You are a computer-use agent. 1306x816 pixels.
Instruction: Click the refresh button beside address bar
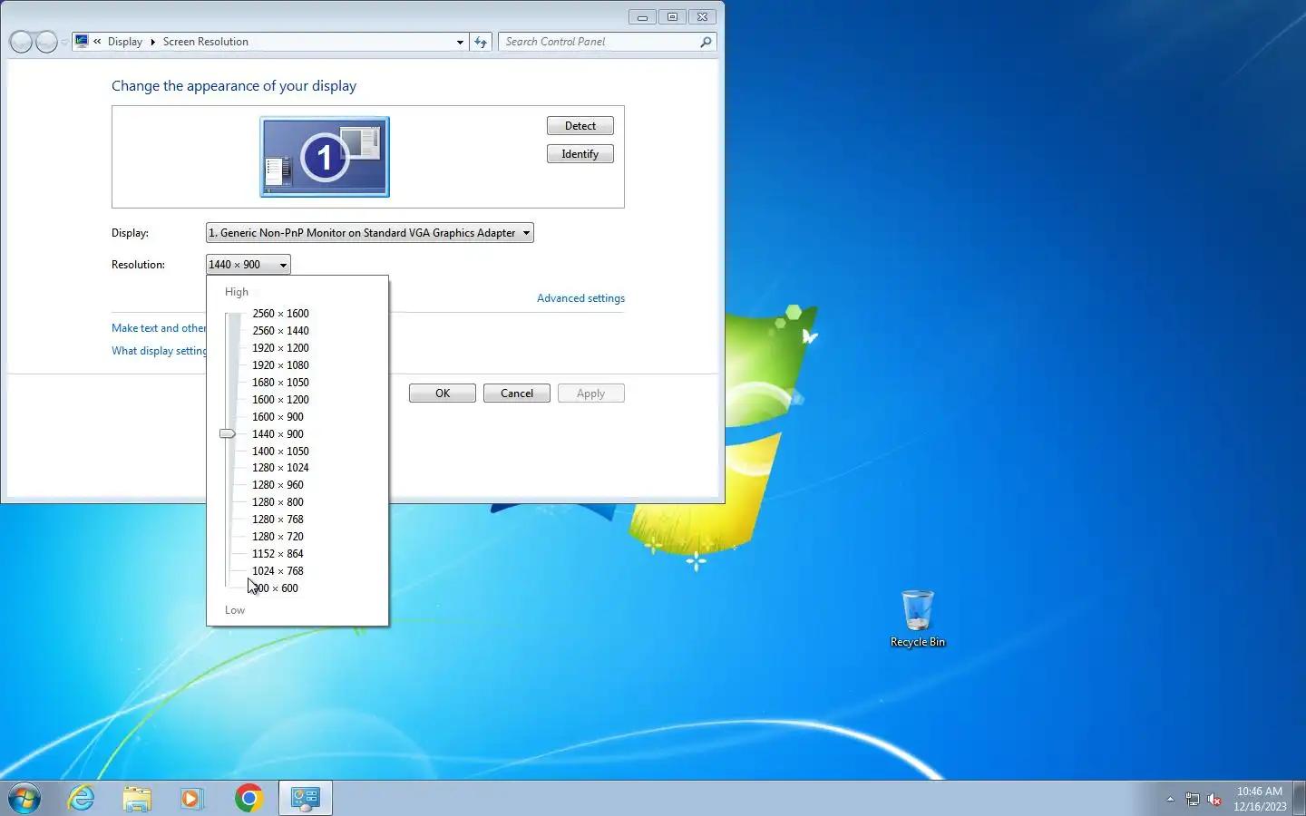(481, 42)
